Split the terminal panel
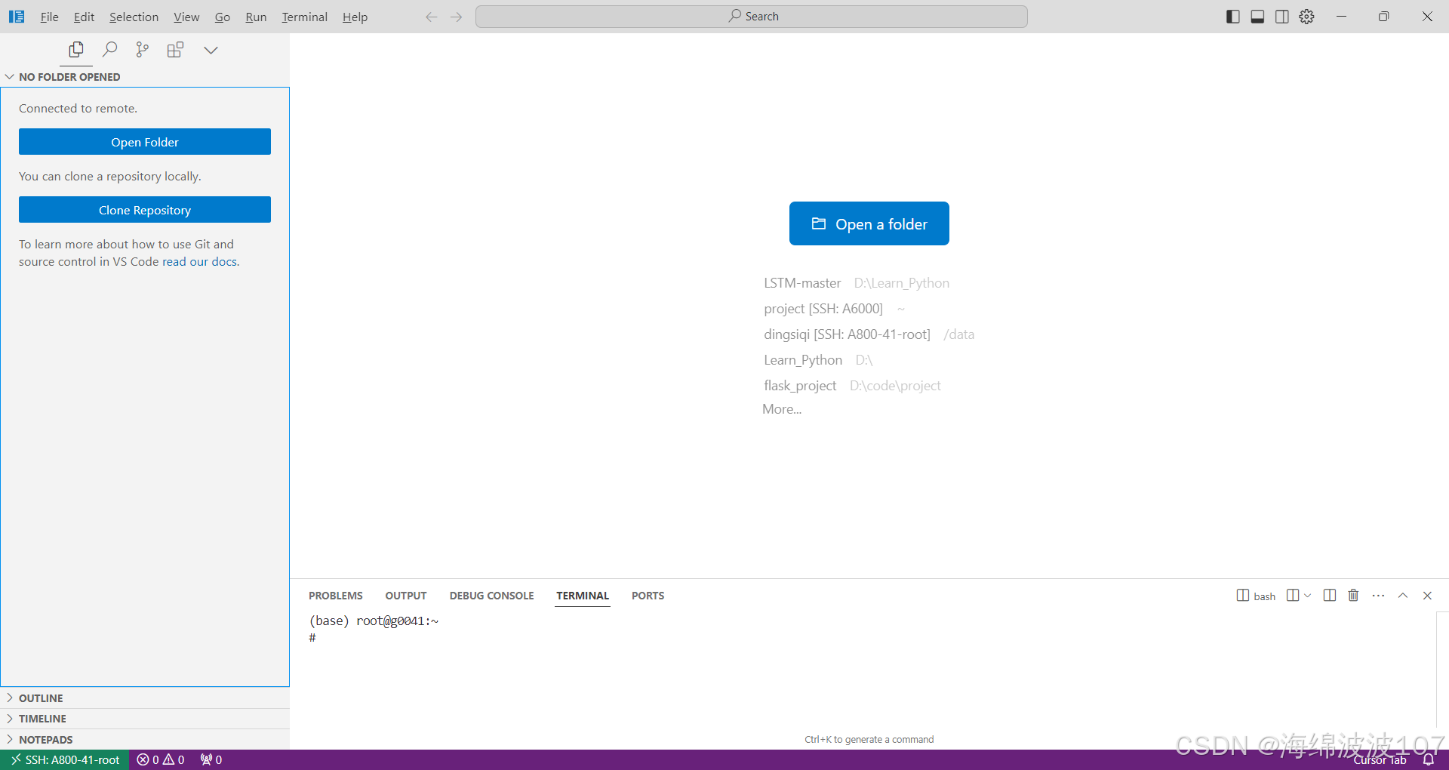 1330,596
